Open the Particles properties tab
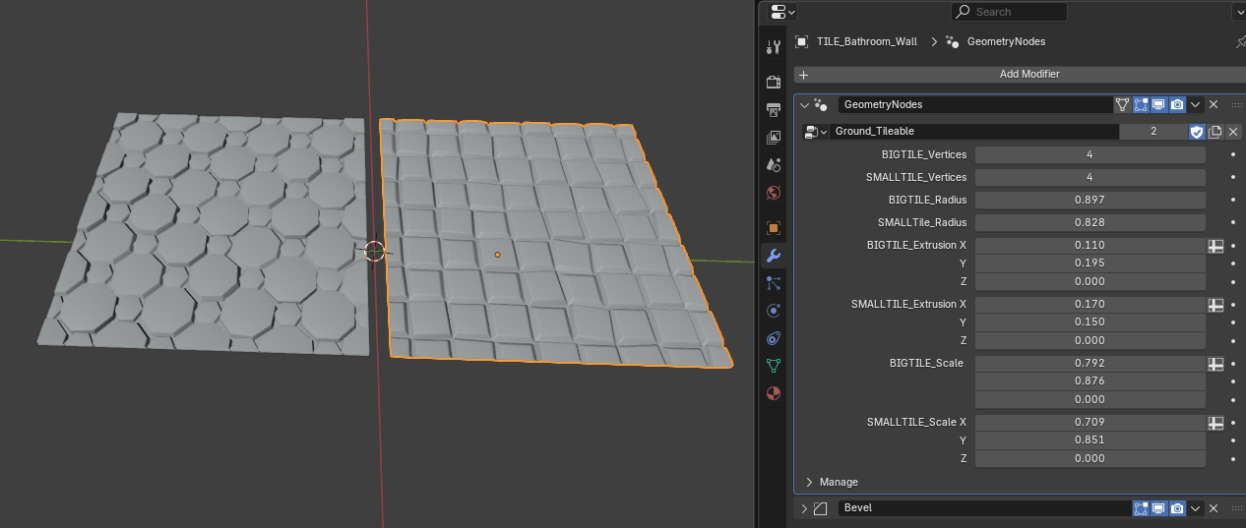This screenshot has width=1246, height=528. pyautogui.click(x=774, y=283)
